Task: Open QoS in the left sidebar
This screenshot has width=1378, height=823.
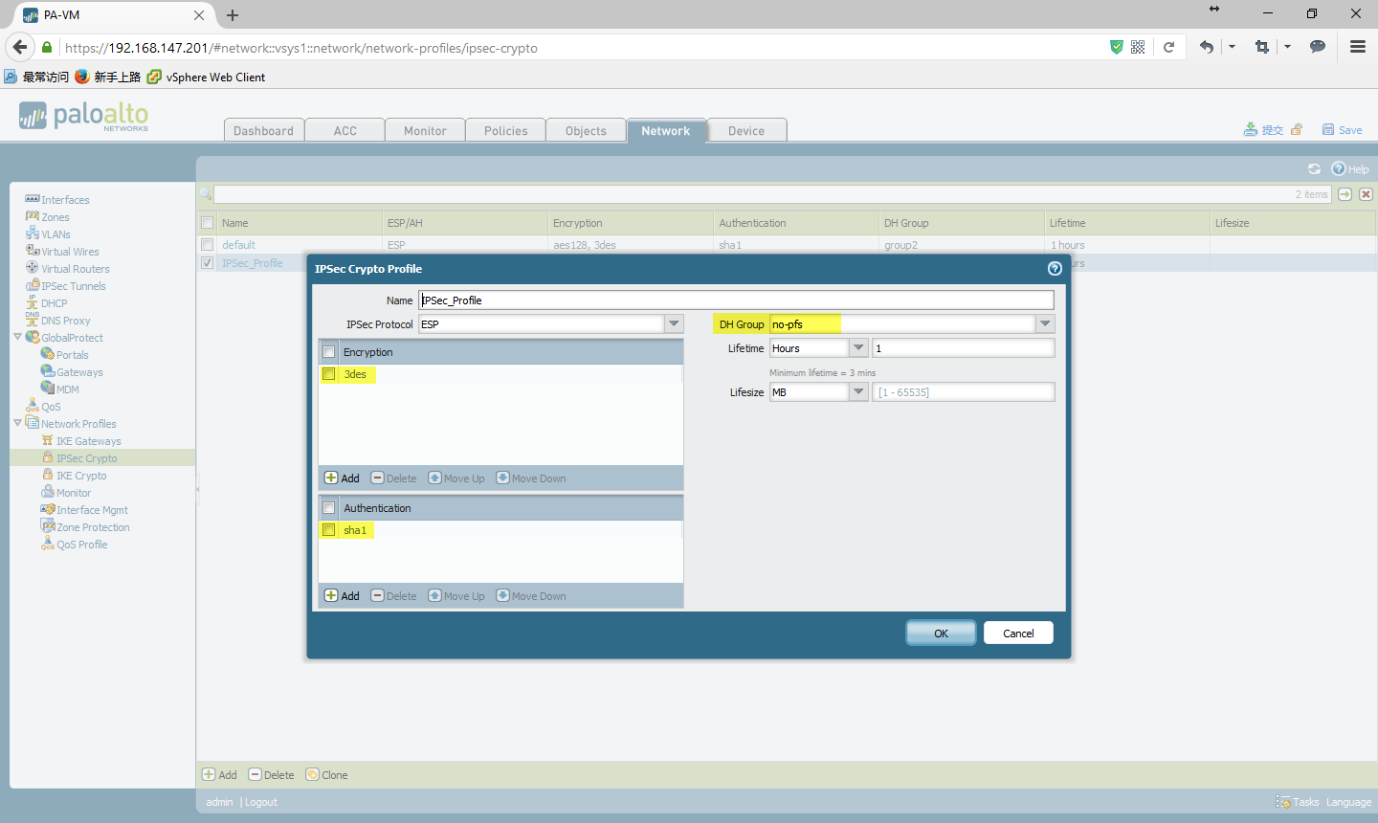Action: pos(51,407)
